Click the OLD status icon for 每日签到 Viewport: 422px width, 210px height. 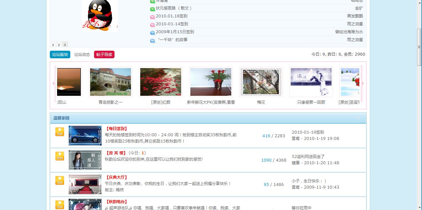pos(60,132)
